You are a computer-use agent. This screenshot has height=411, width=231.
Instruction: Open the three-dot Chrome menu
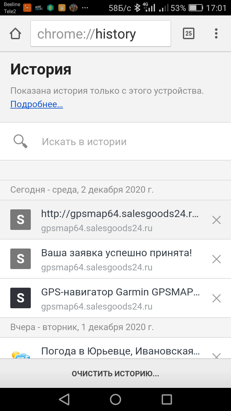[x=216, y=33]
